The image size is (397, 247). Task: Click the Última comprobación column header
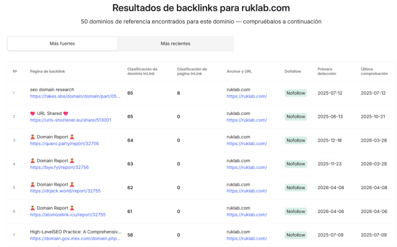click(374, 71)
